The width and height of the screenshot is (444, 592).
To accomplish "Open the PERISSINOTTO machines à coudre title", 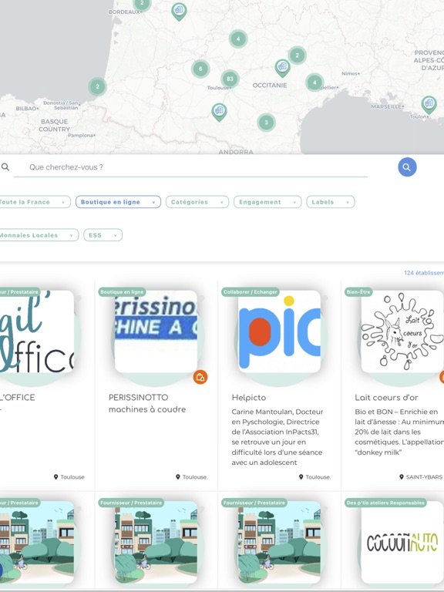I will point(147,403).
